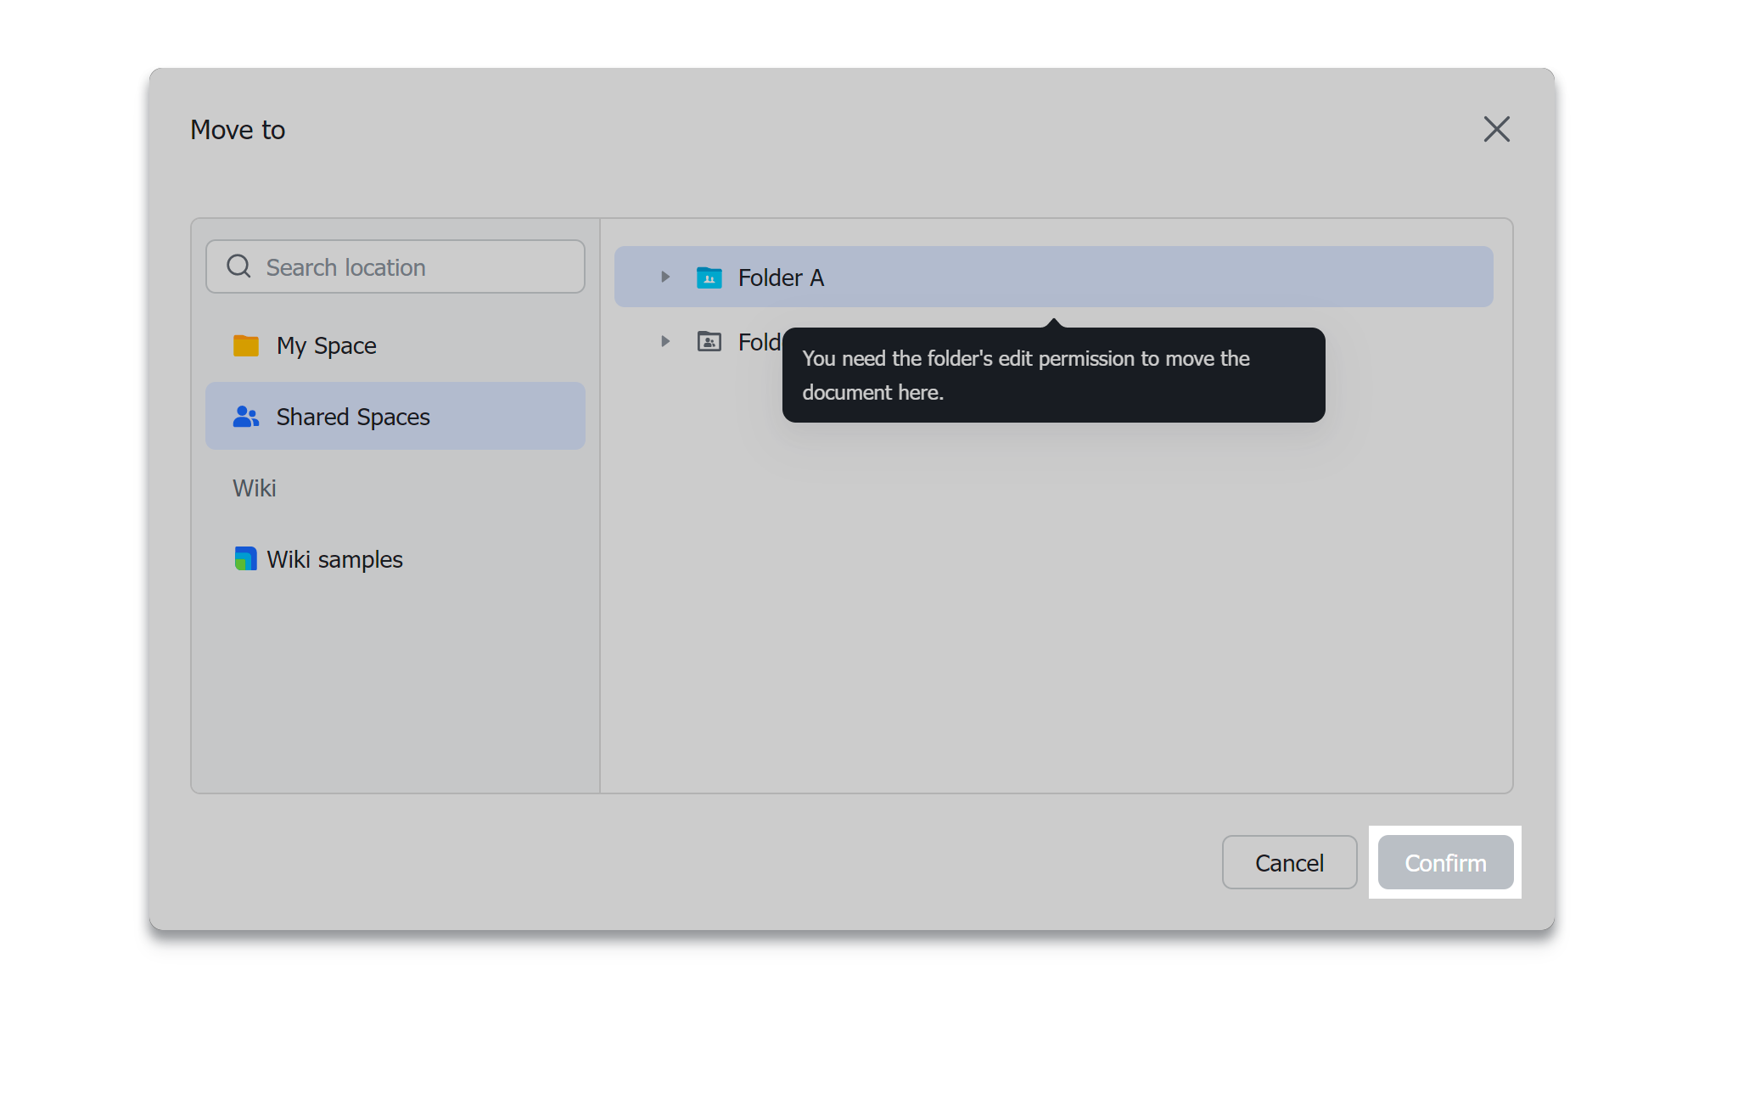The height and width of the screenshot is (1093, 1738).
Task: Close the Move to dialog
Action: 1496,129
